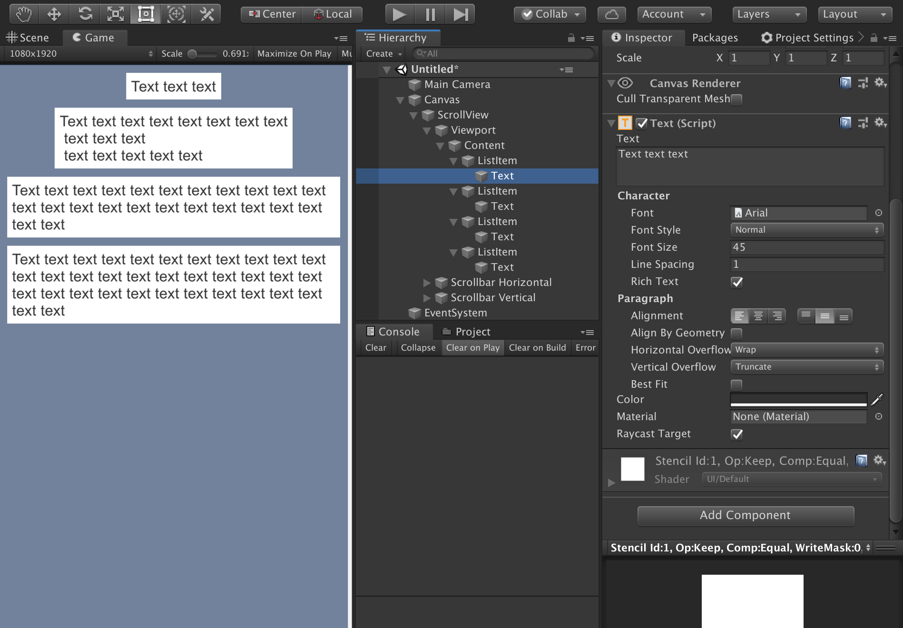Open Text (Script) help reference icon

845,123
